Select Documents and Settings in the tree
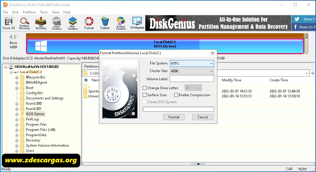 (45, 98)
